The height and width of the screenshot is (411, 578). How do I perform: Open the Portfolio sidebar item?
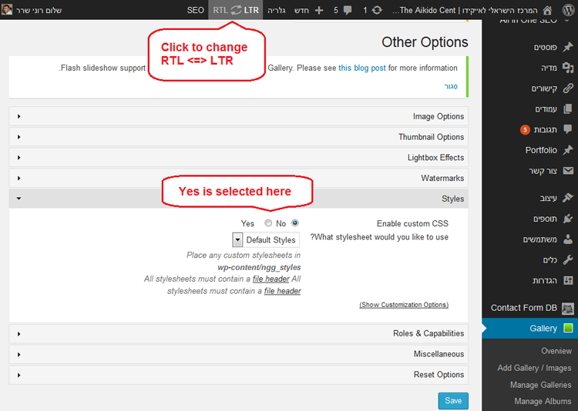[529, 150]
